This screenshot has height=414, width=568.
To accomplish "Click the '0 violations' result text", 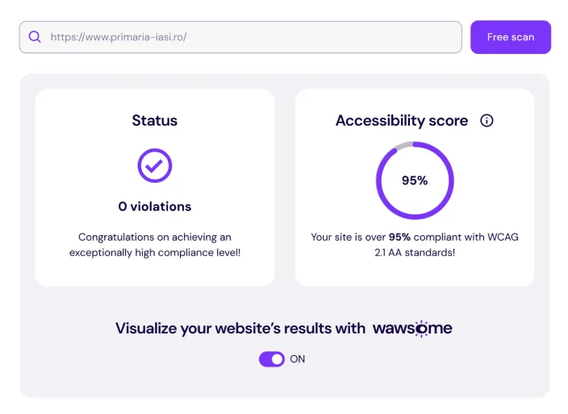I will [155, 206].
